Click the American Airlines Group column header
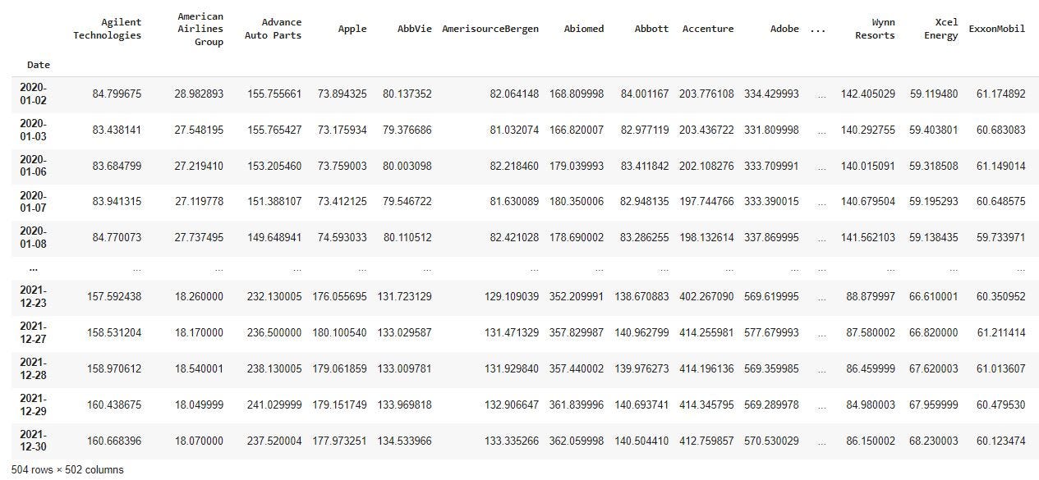1039x480 pixels. [x=200, y=29]
